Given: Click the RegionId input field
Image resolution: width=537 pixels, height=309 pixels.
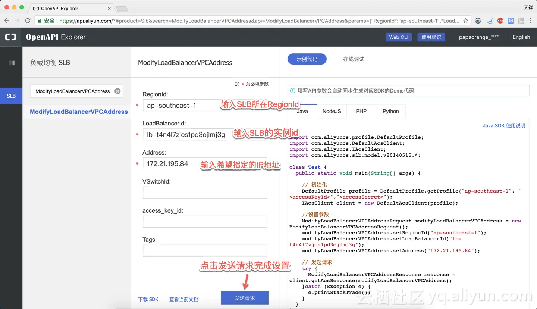Looking at the screenshot, I should 205,105.
